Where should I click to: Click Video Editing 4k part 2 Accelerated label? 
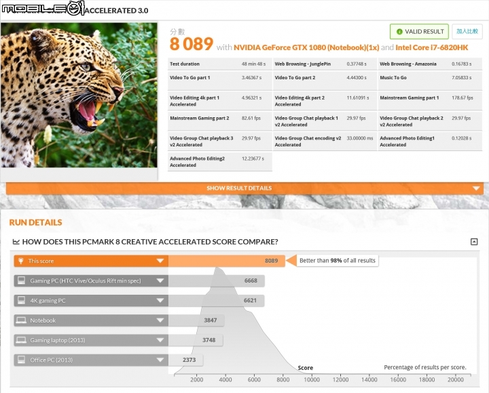click(x=300, y=101)
